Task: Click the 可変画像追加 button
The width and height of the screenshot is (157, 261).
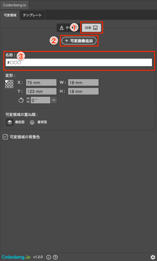Action: point(79,41)
